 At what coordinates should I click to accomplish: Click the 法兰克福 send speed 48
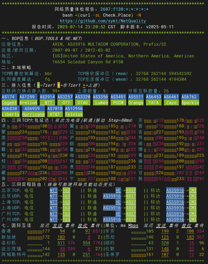63,249
